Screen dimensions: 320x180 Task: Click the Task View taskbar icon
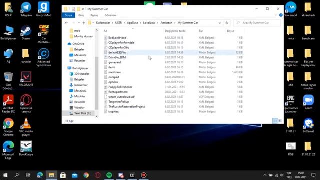(x=28, y=175)
